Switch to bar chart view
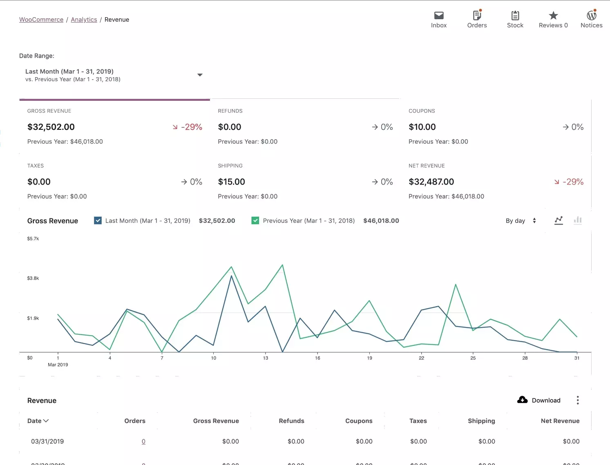 coord(578,220)
